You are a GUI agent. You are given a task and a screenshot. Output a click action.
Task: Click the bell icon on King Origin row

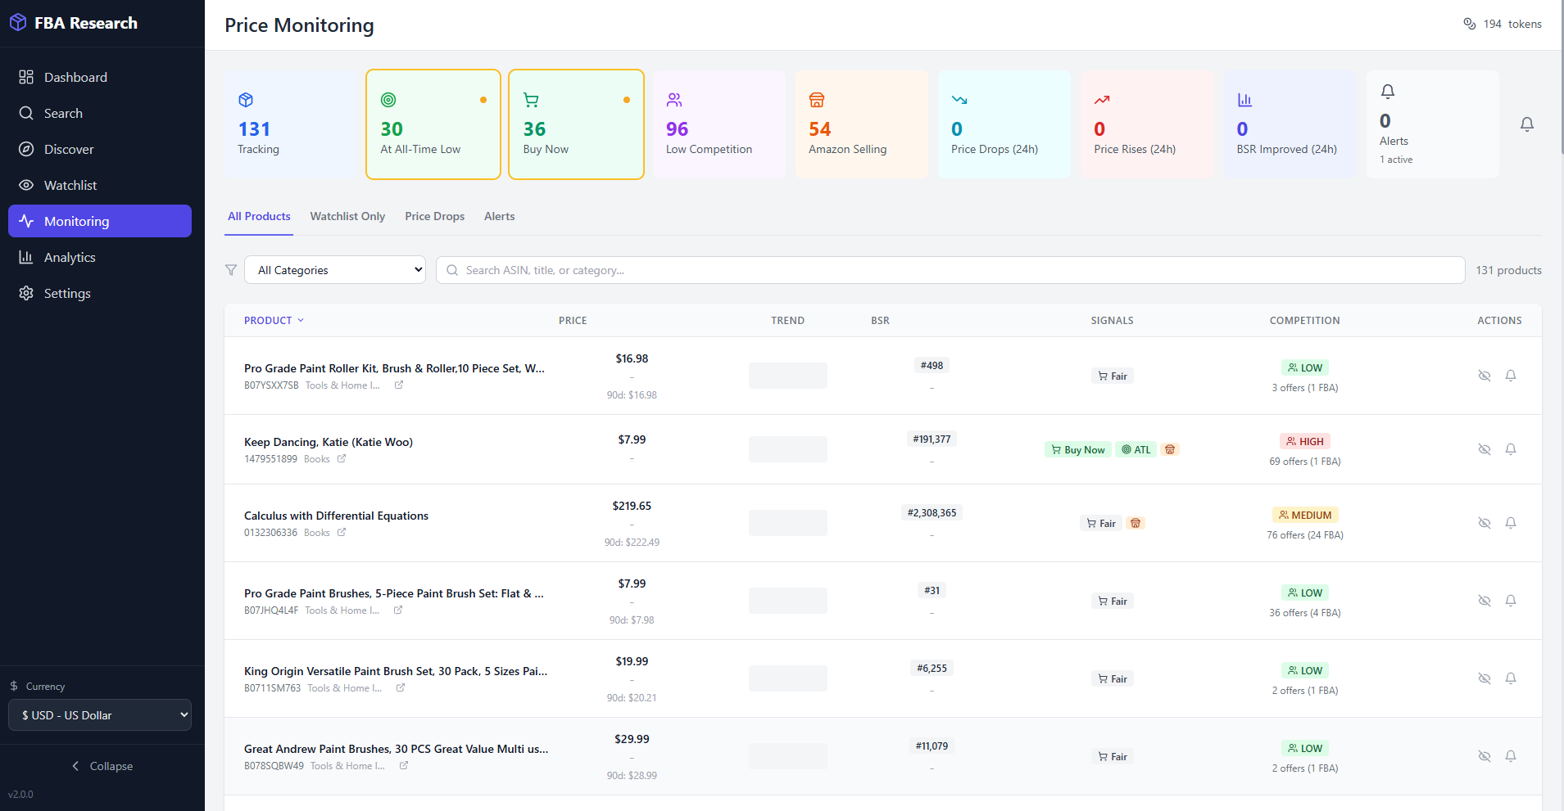pyautogui.click(x=1510, y=678)
